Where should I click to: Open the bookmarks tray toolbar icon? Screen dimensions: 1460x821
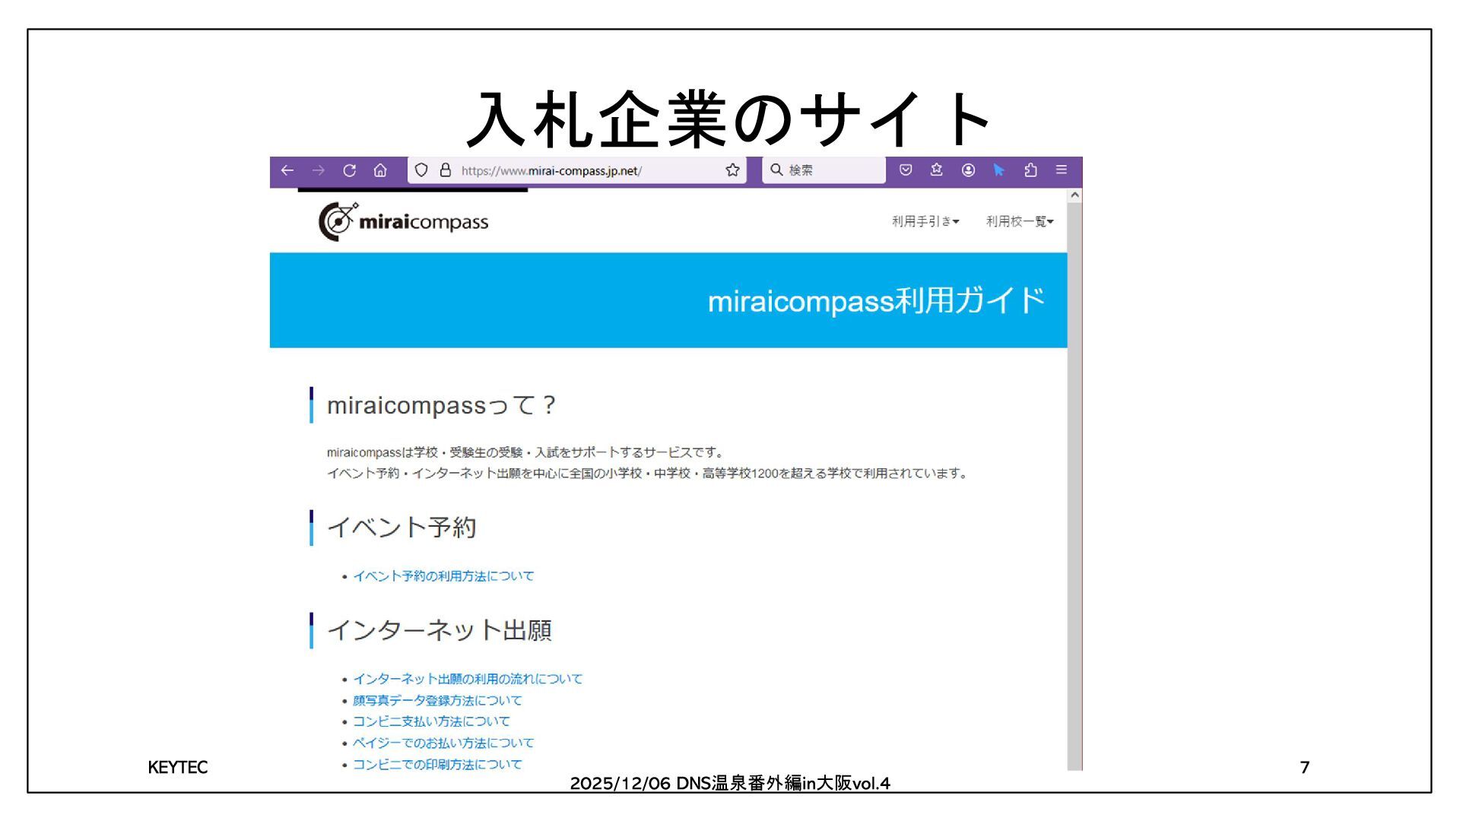tap(937, 170)
